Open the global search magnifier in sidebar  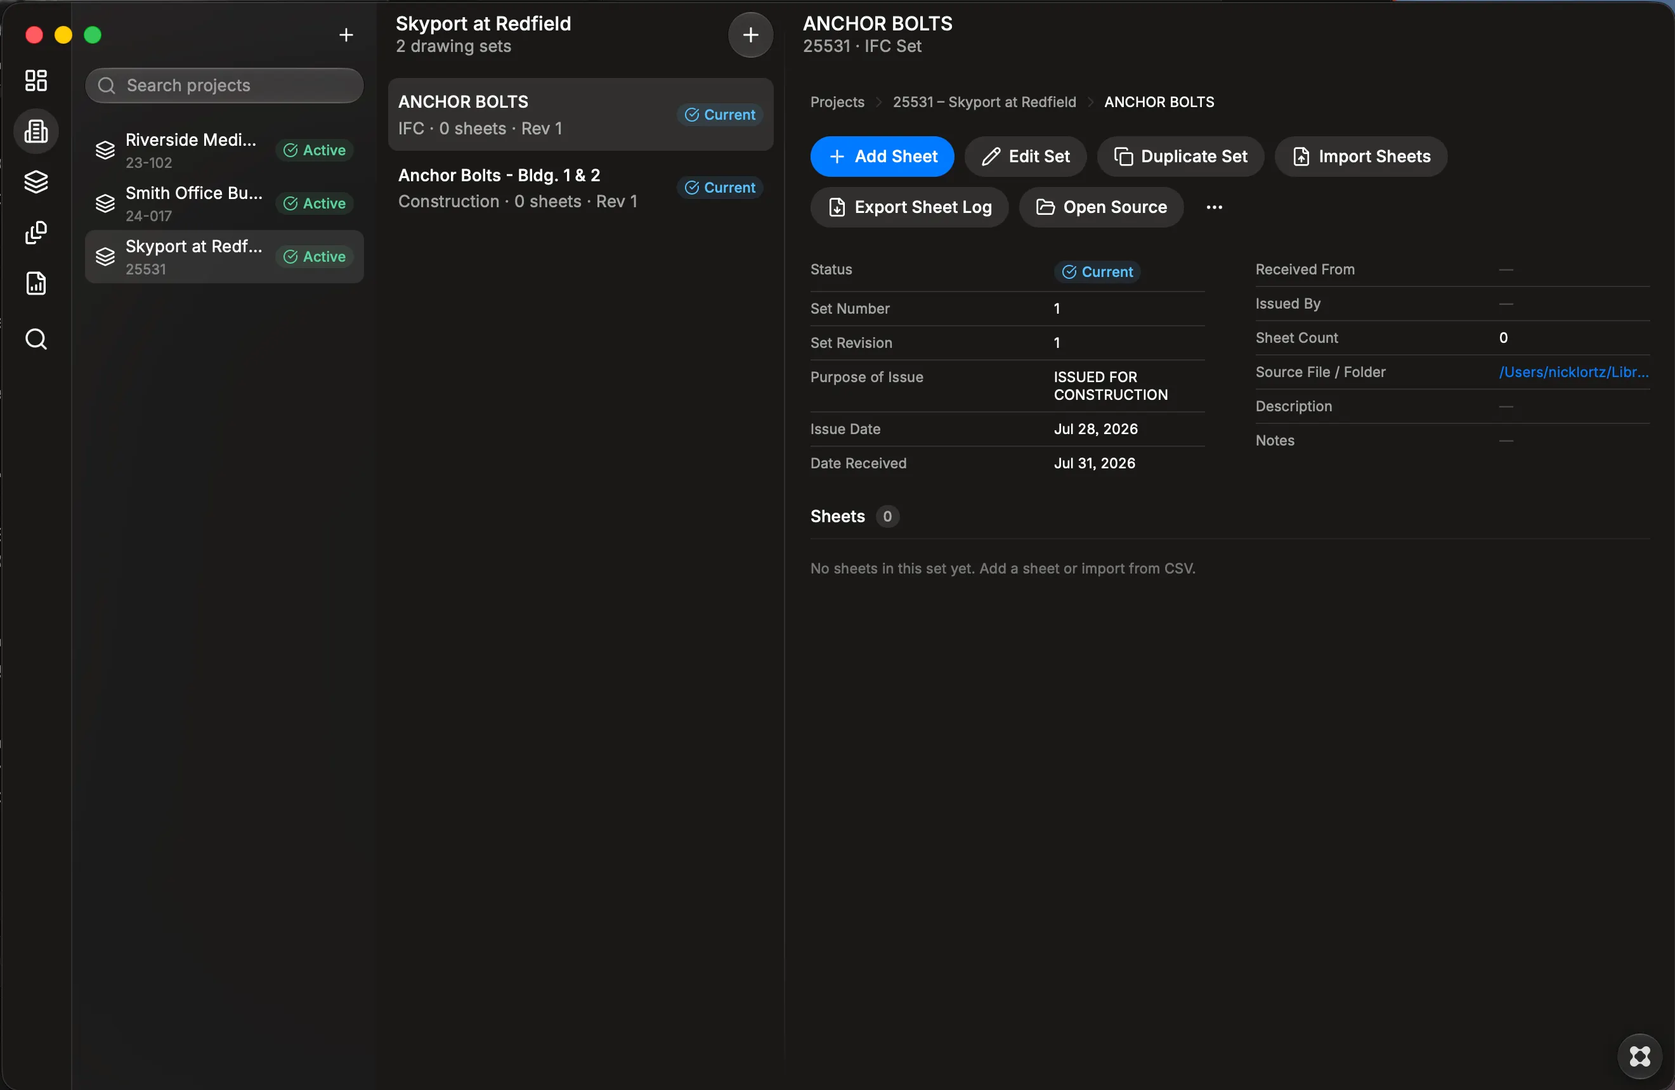36,340
